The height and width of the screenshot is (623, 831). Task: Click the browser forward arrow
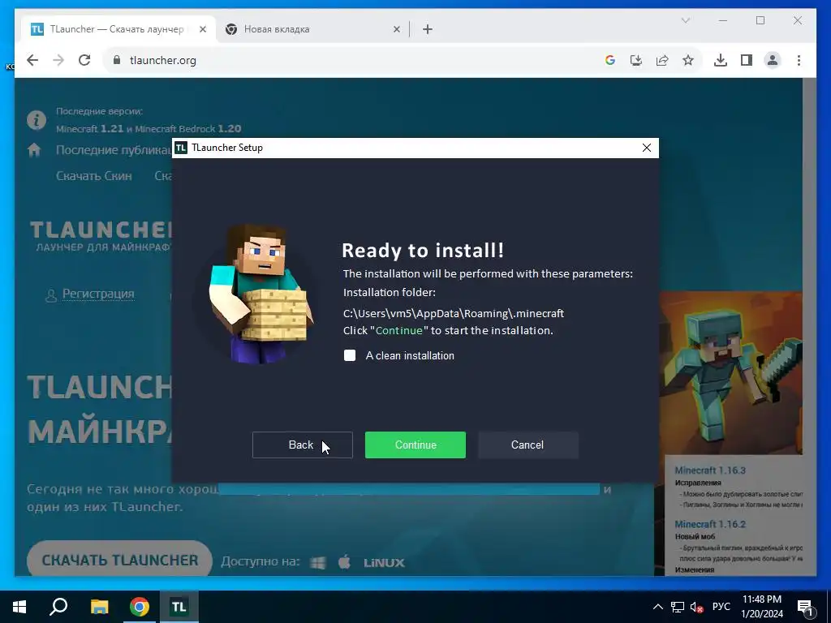tap(58, 60)
